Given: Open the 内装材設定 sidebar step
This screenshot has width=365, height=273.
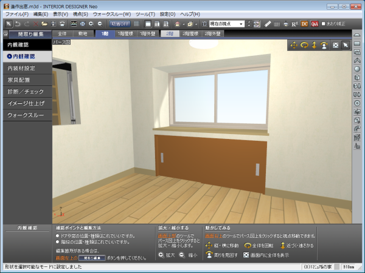Looking at the screenshot, I should [x=21, y=68].
